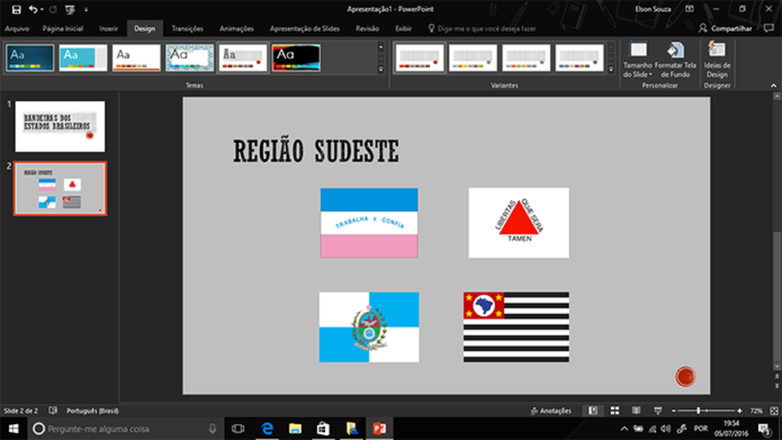Screen dimensions: 782x440
Task: Select the red seal variant
Action: [x=420, y=58]
